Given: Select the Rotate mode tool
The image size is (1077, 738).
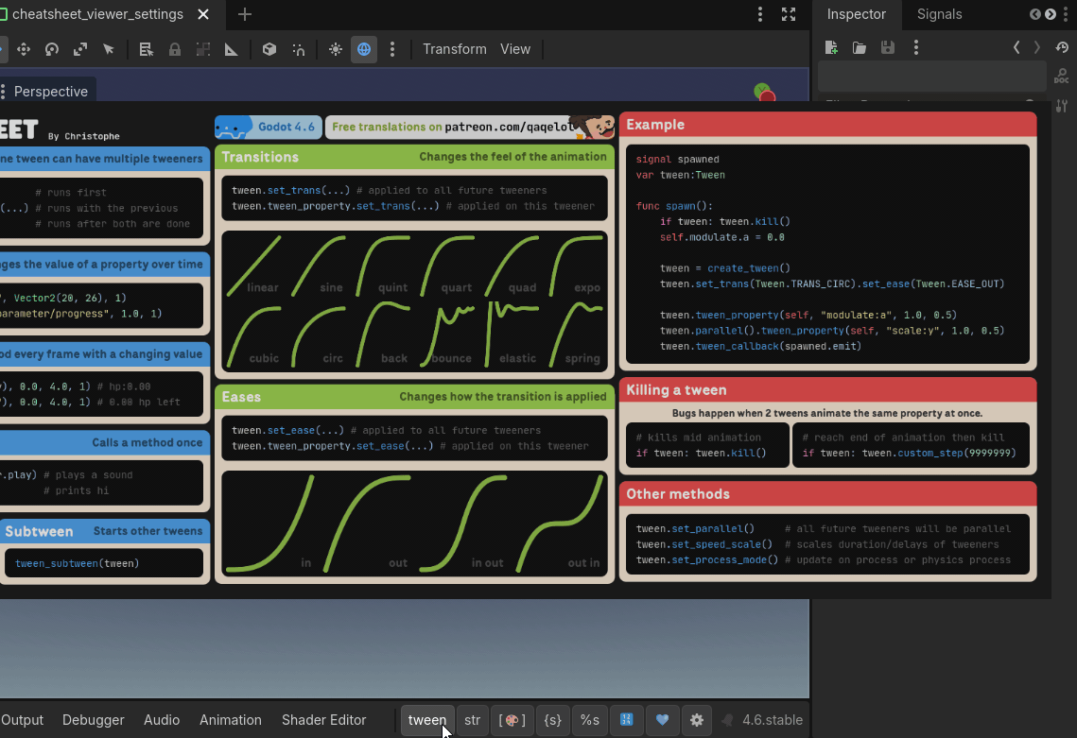Looking at the screenshot, I should click(x=52, y=49).
